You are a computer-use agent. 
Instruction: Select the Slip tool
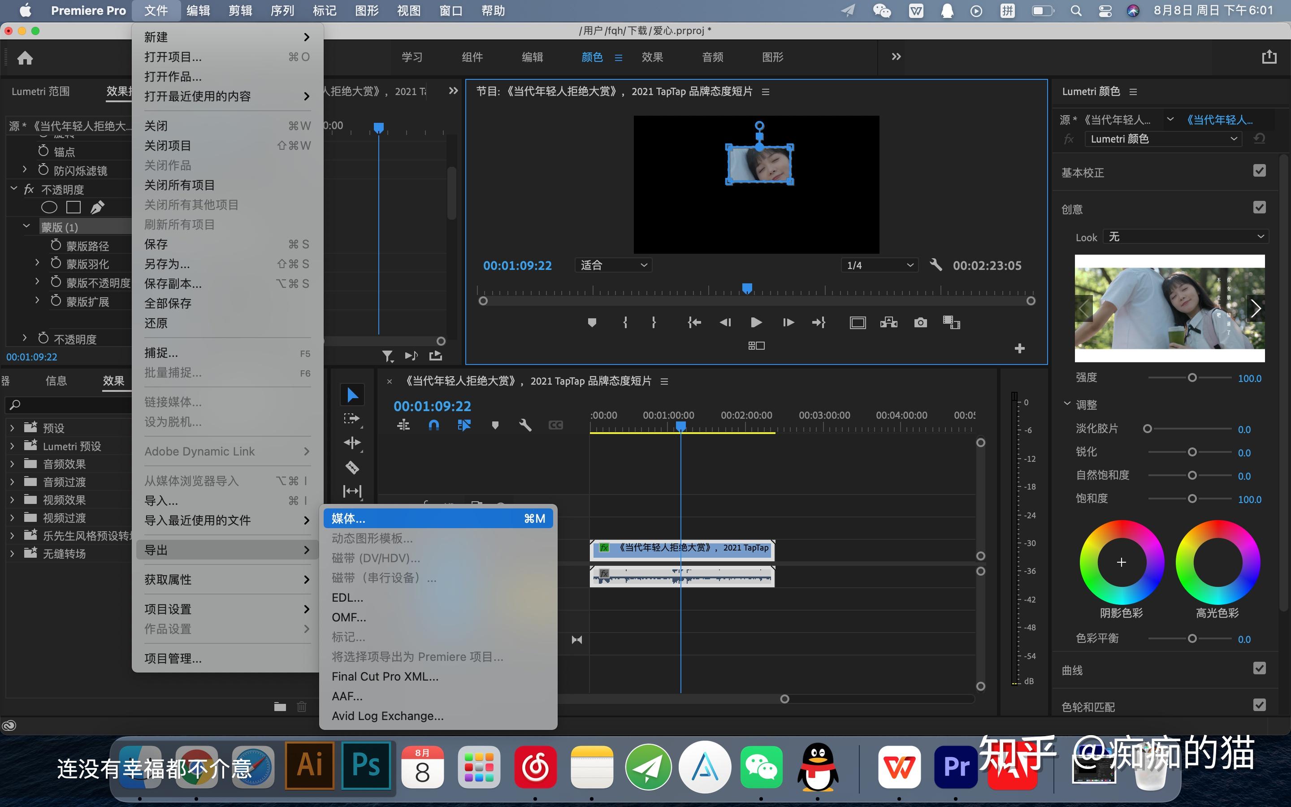point(352,491)
